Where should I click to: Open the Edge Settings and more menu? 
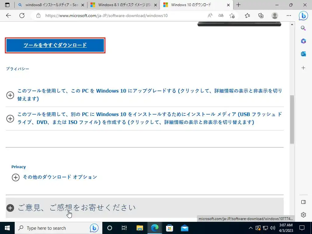tap(289, 16)
